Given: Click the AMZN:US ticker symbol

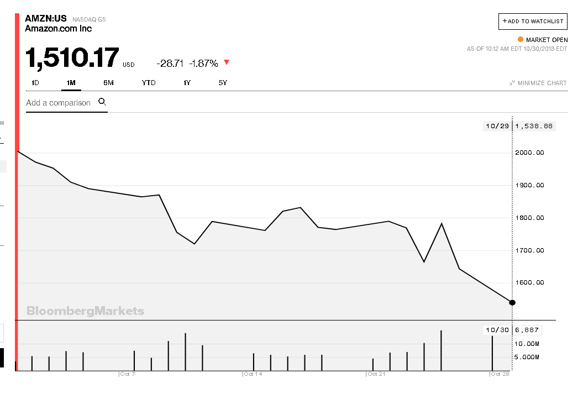Looking at the screenshot, I should [45, 18].
